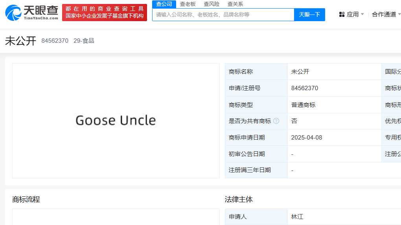
Task: Focus the company name search field
Action: [x=223, y=15]
